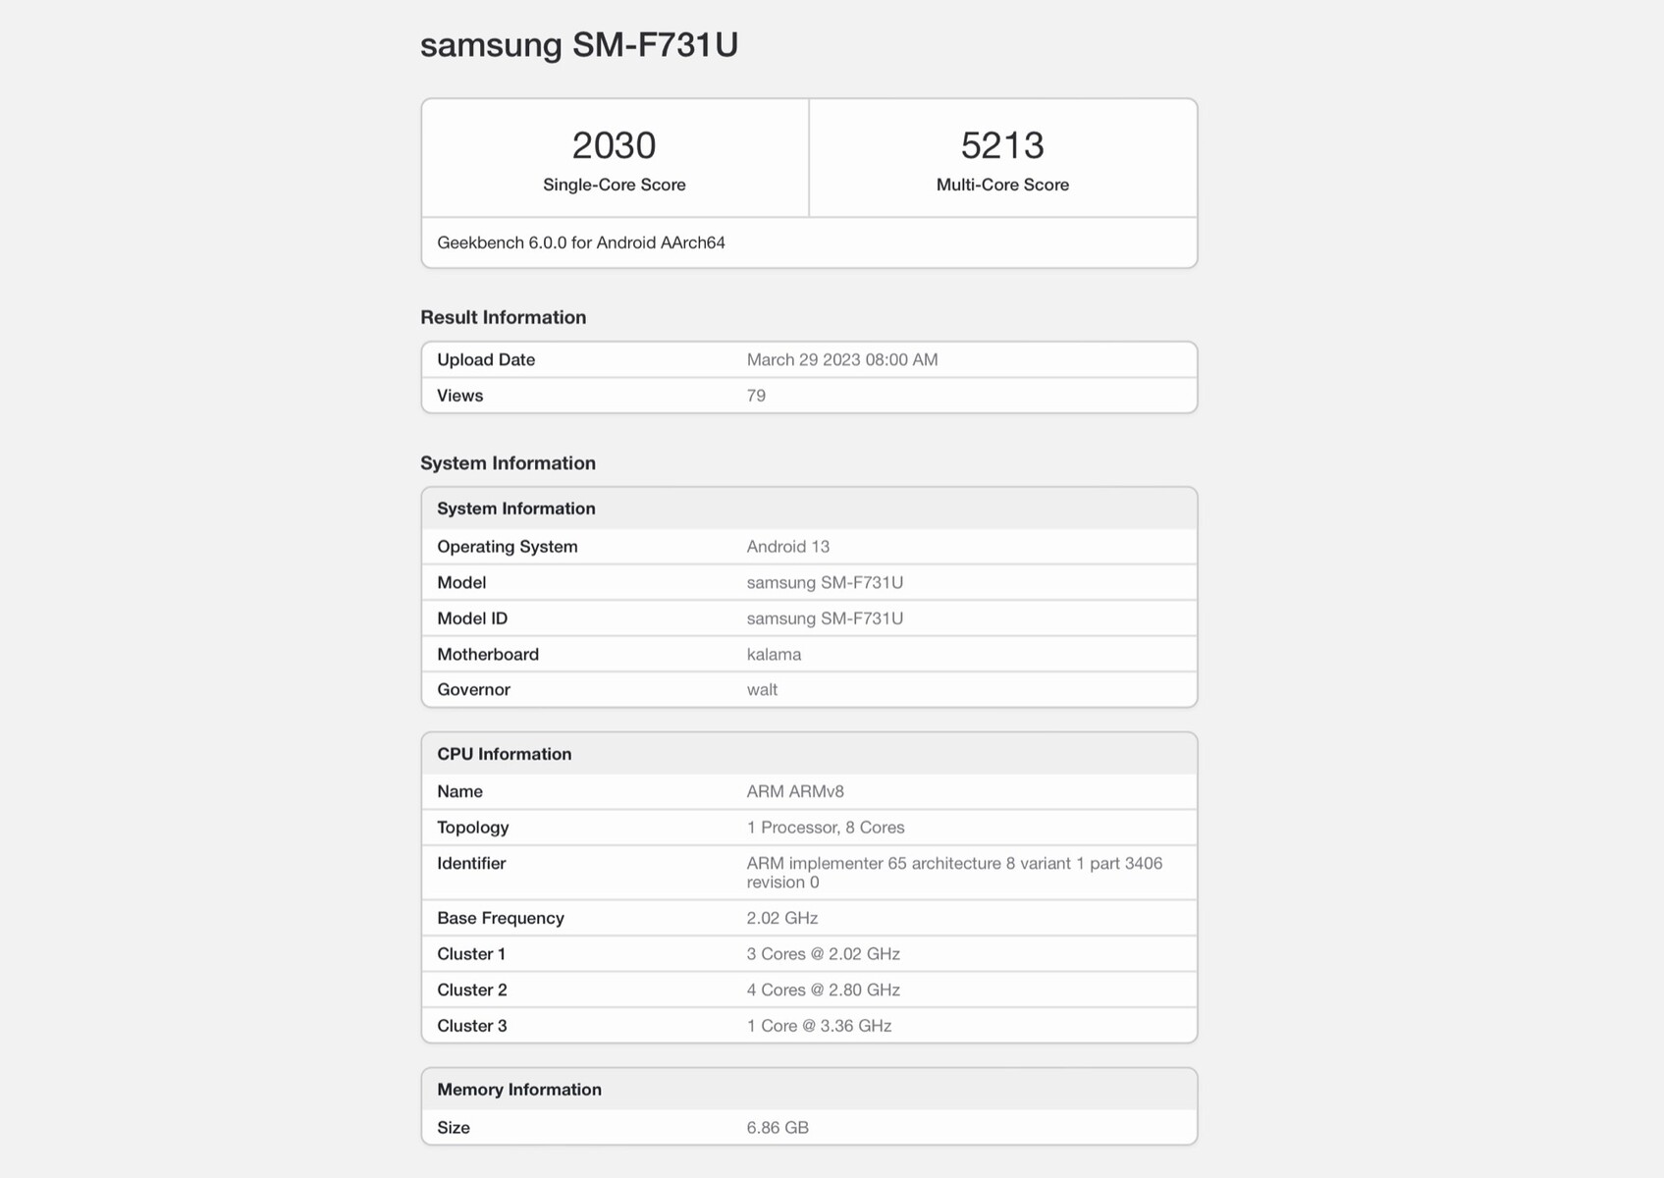Click the CPU Information panel header
Image resolution: width=1664 pixels, height=1178 pixels.
tap(505, 753)
